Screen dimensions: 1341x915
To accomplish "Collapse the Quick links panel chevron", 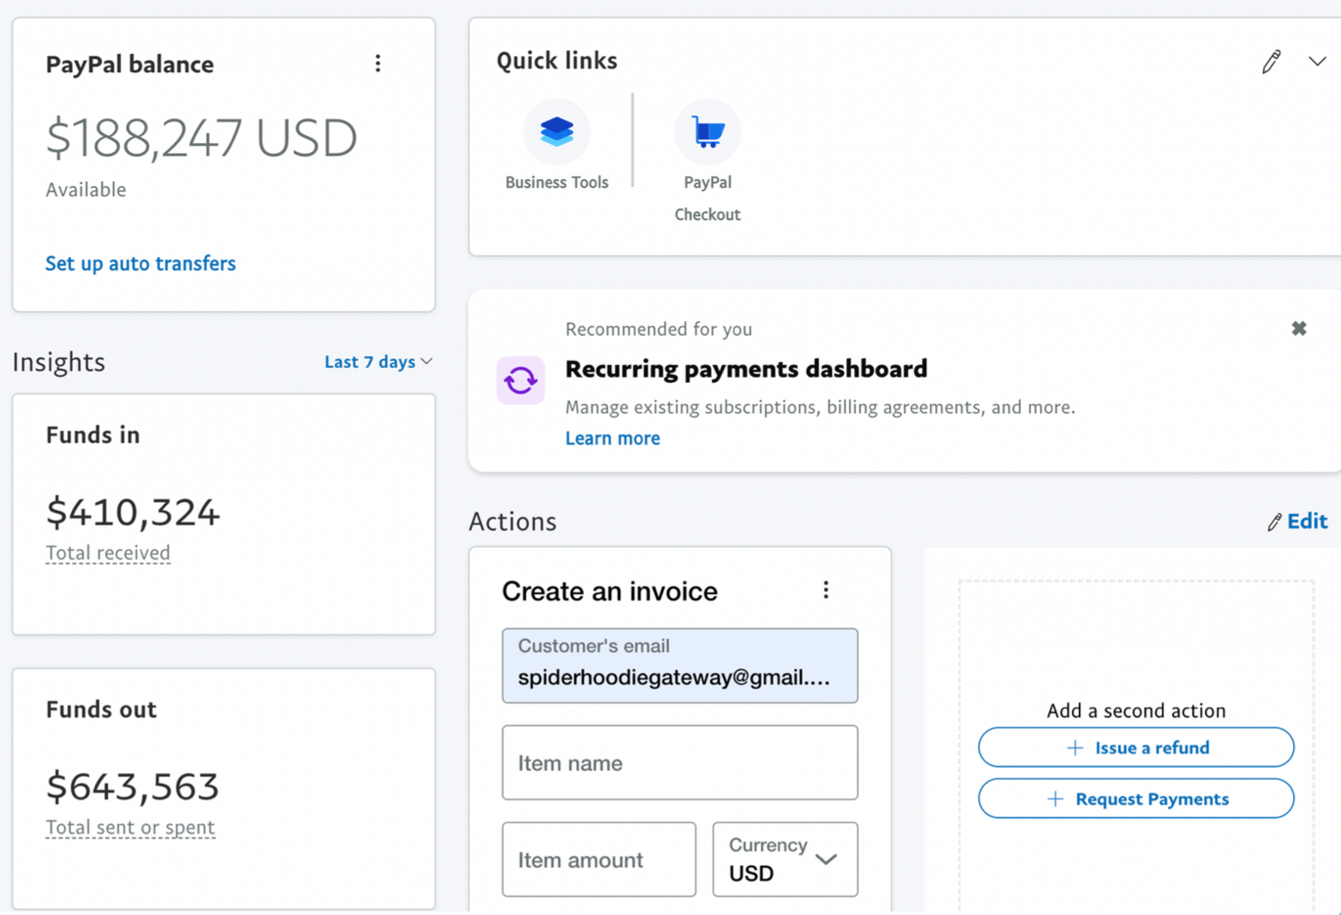I will 1317,62.
